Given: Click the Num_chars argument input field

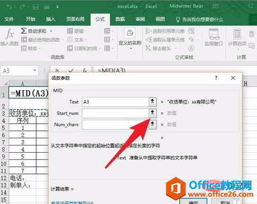Looking at the screenshot, I should pyautogui.click(x=115, y=124).
